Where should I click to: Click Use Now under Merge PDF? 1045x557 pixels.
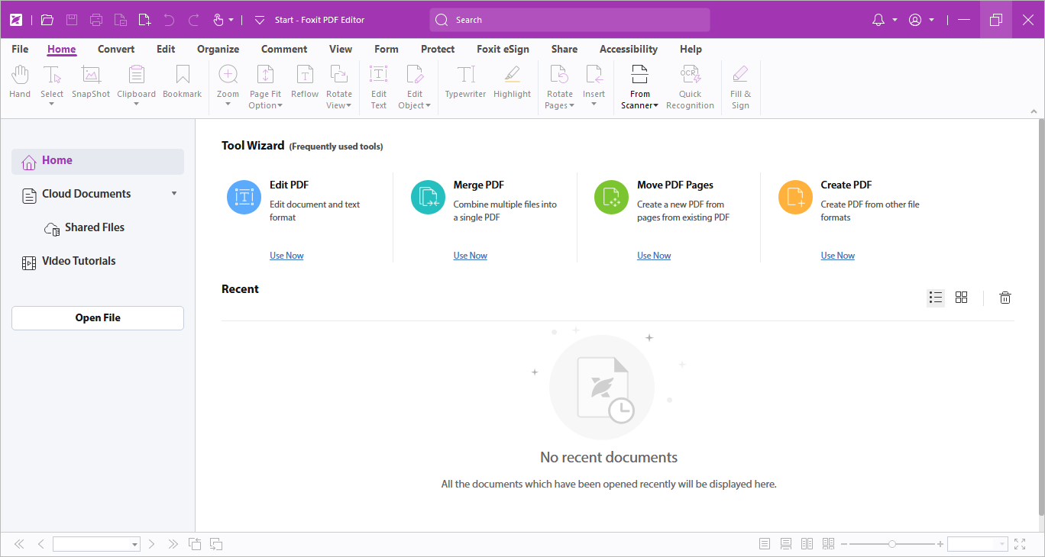coord(470,256)
